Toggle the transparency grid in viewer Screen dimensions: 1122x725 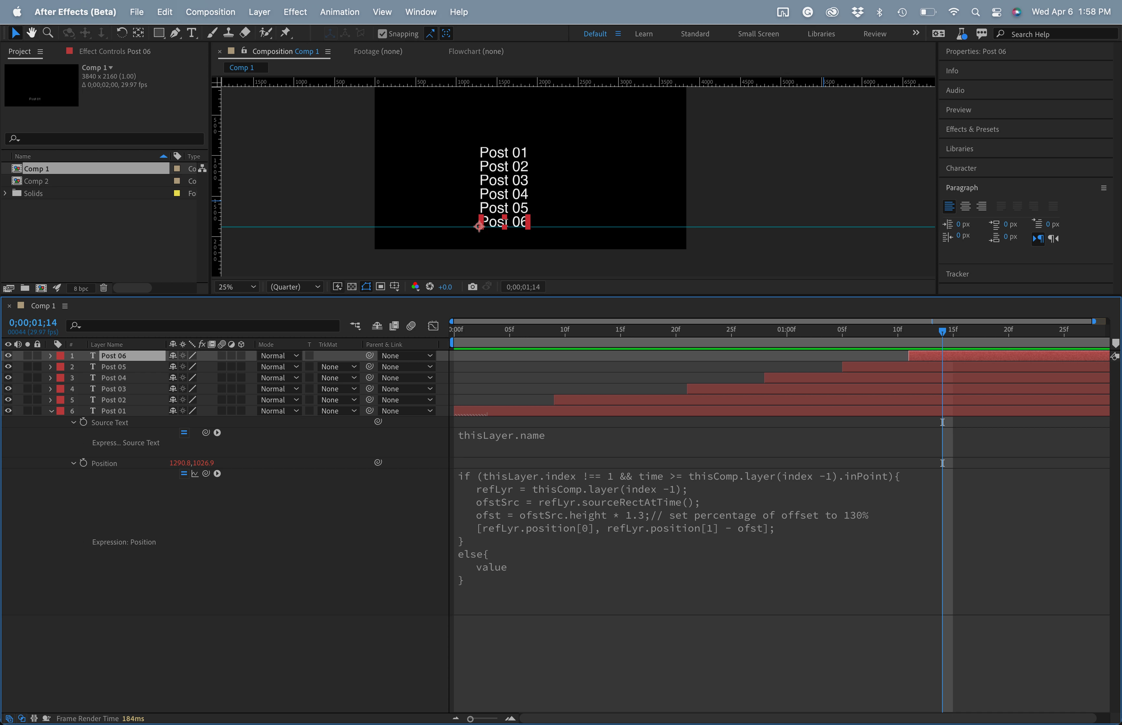352,287
